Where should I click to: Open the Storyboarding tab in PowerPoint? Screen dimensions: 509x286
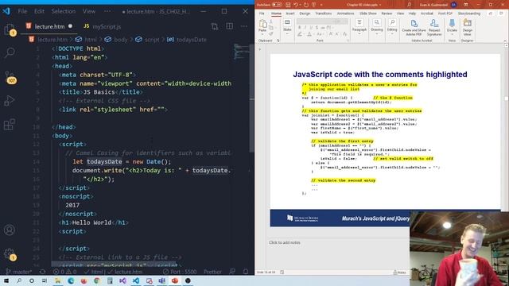tap(469, 14)
